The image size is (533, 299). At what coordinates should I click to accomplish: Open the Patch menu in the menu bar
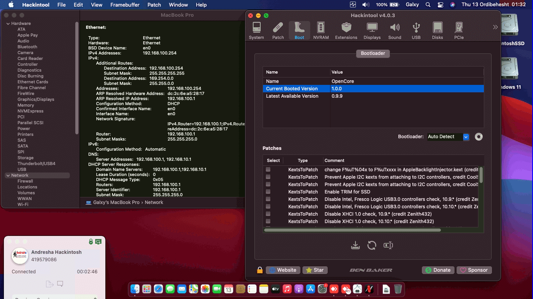coord(154,5)
